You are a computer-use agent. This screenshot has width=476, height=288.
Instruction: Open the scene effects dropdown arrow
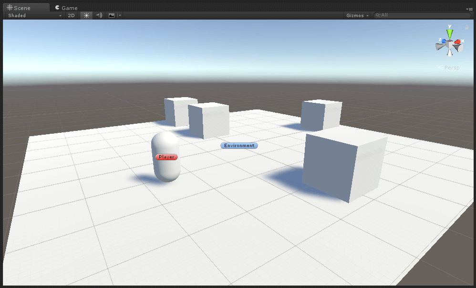[x=120, y=15]
